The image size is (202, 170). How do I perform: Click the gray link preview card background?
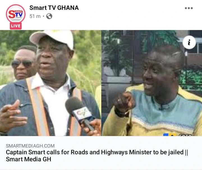click(x=101, y=153)
